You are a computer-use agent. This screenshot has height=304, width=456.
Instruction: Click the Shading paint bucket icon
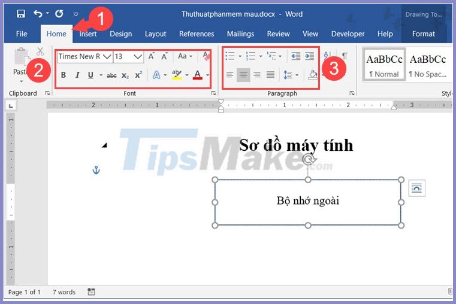coord(313,75)
